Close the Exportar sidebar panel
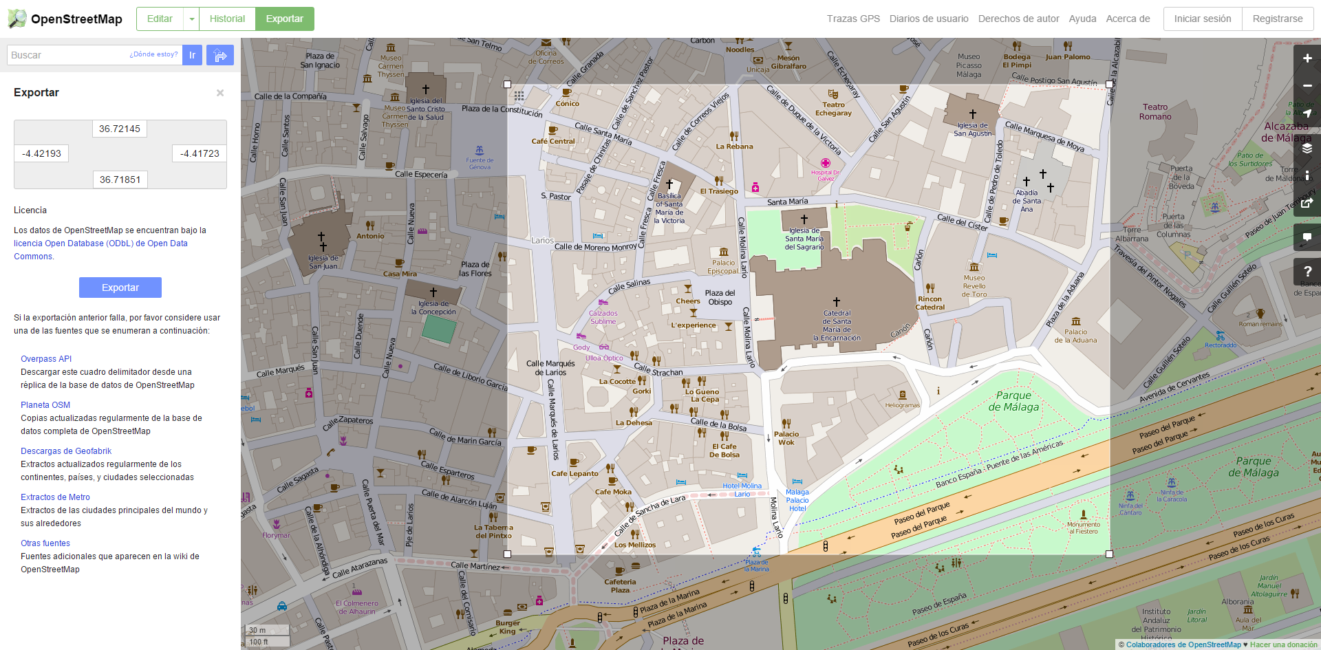This screenshot has width=1321, height=650. pos(220,93)
